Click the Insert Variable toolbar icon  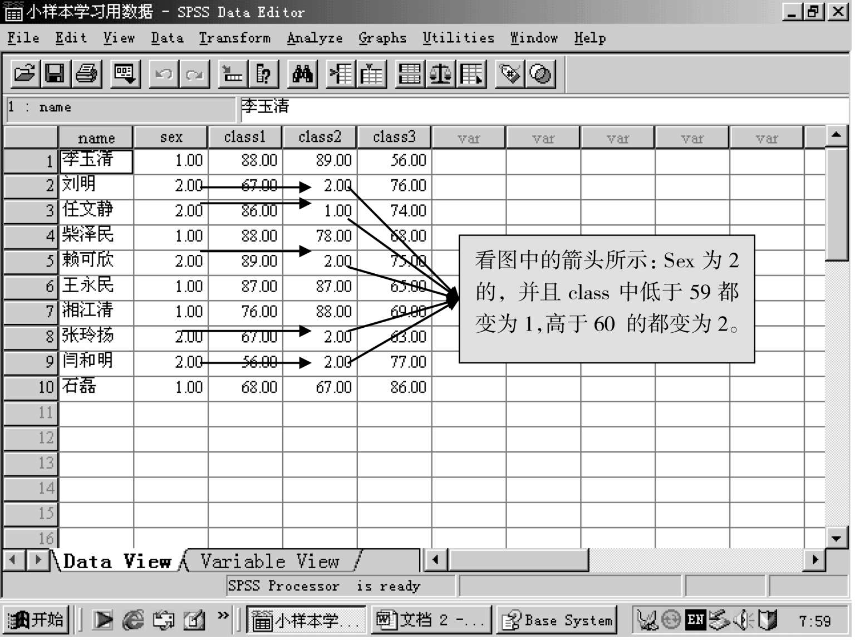click(372, 74)
